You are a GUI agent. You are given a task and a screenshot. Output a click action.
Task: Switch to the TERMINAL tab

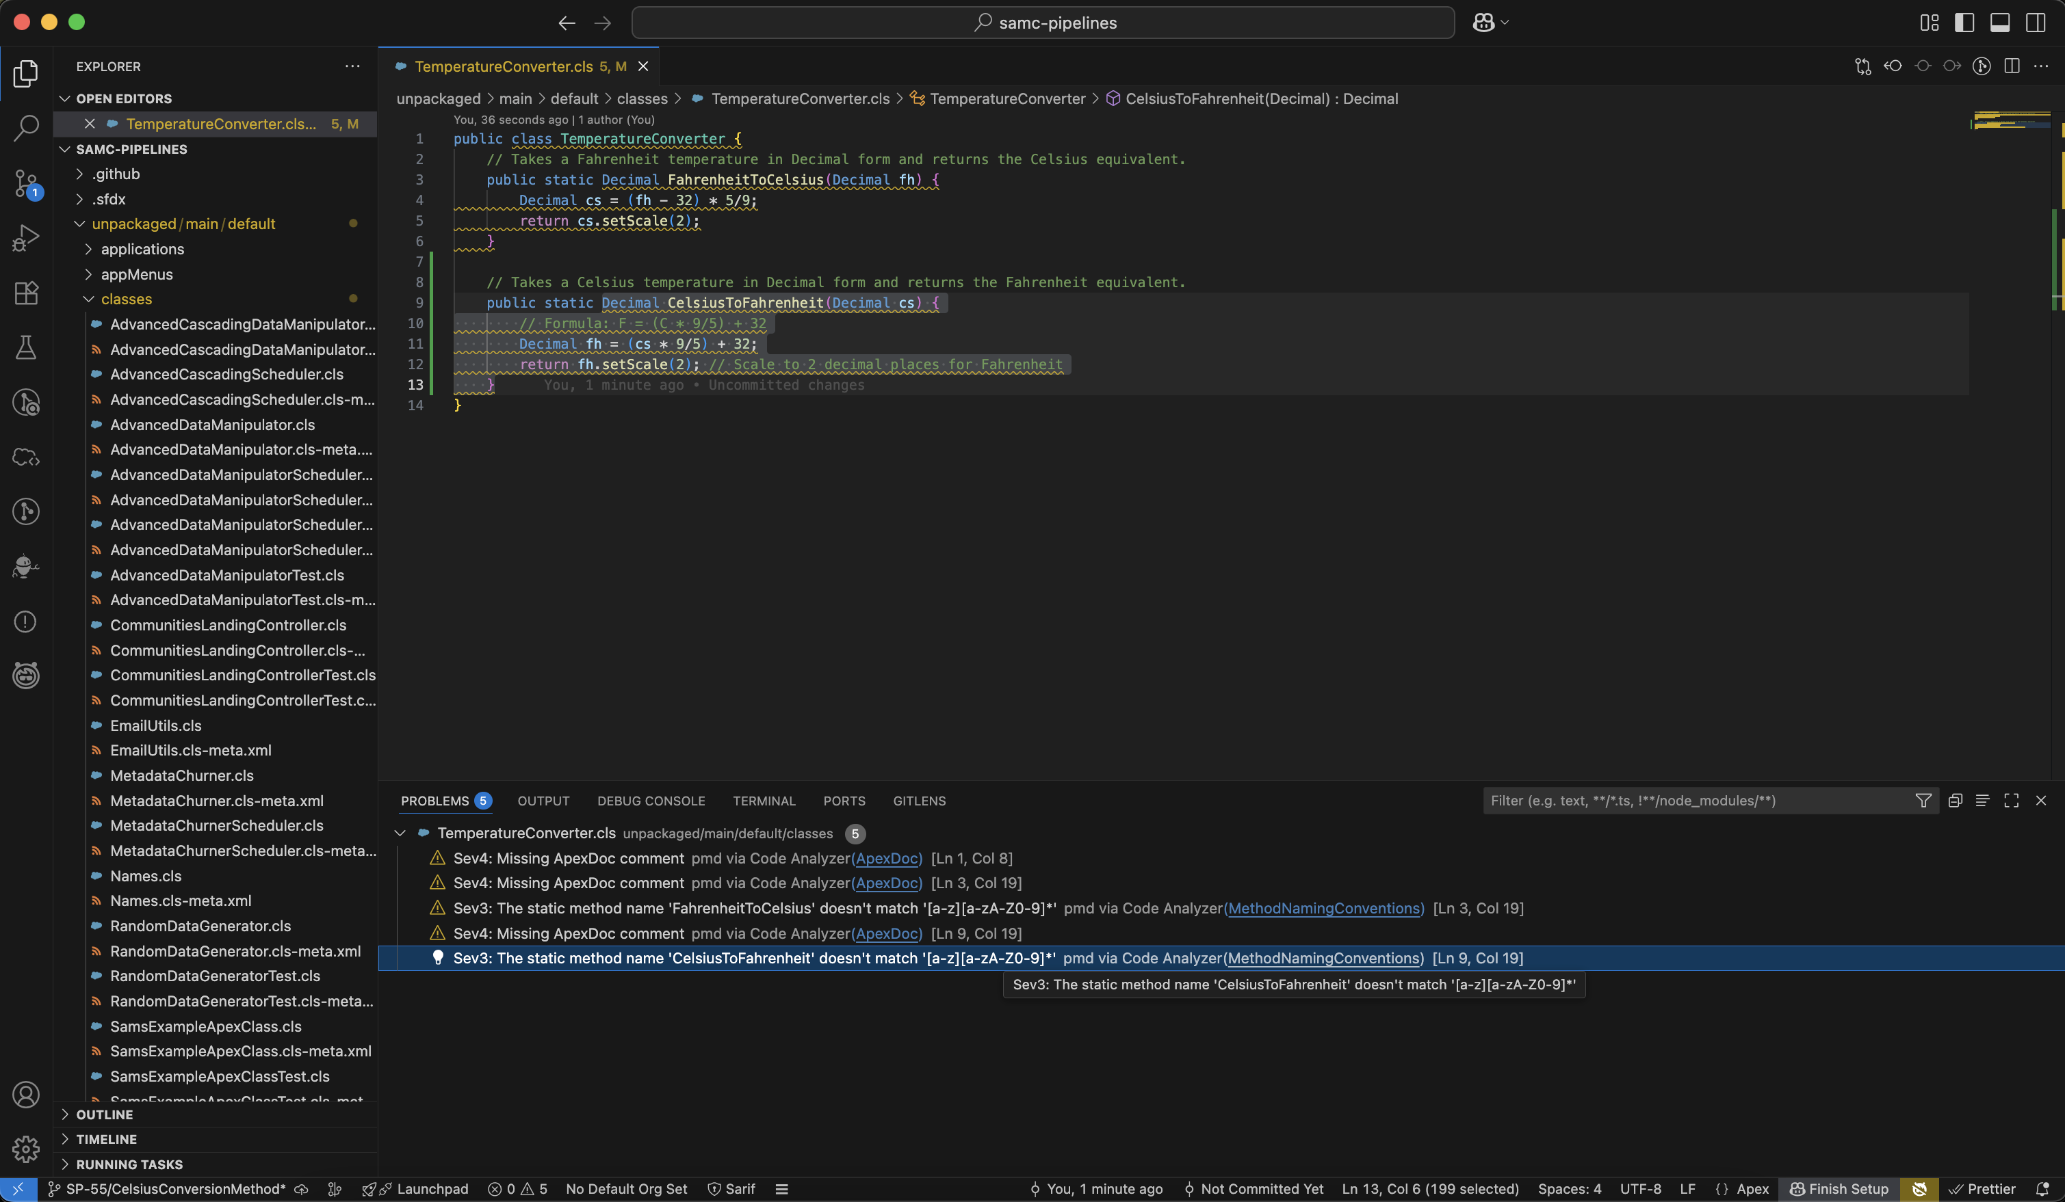coord(764,801)
